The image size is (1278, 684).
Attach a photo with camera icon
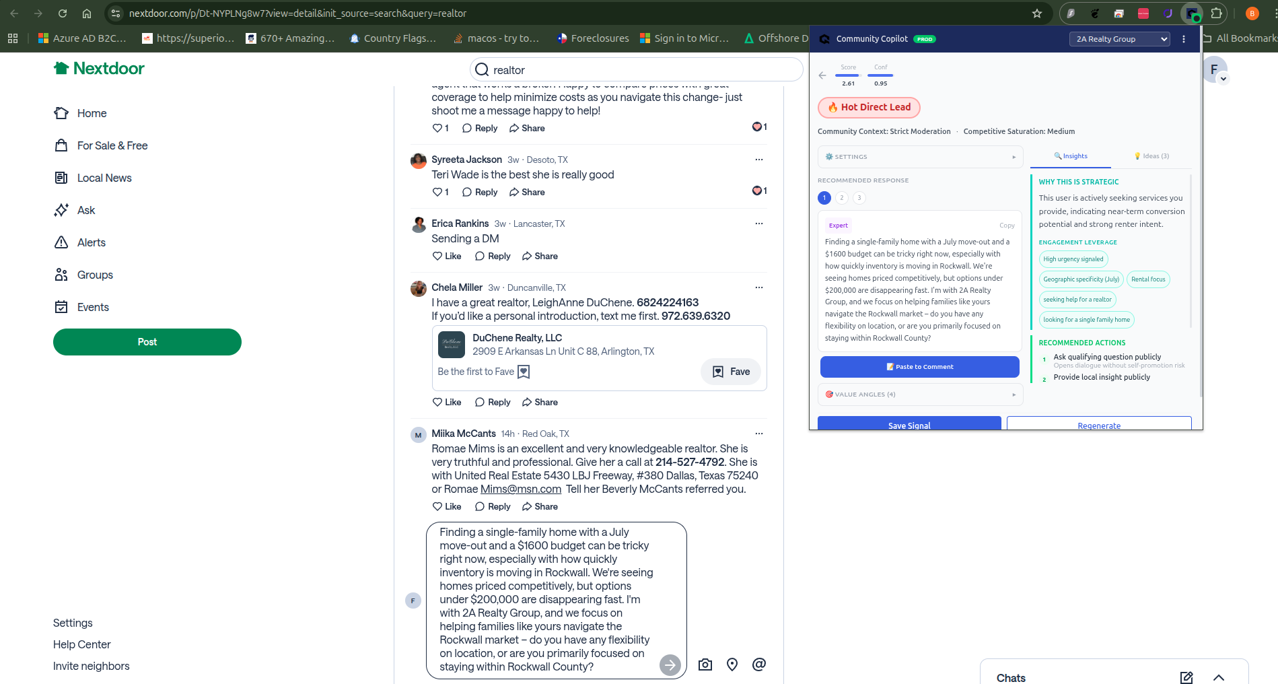pos(705,664)
